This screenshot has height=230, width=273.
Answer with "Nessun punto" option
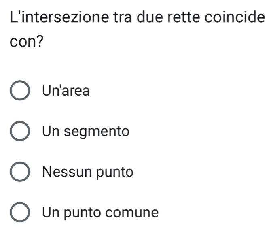coord(19,172)
